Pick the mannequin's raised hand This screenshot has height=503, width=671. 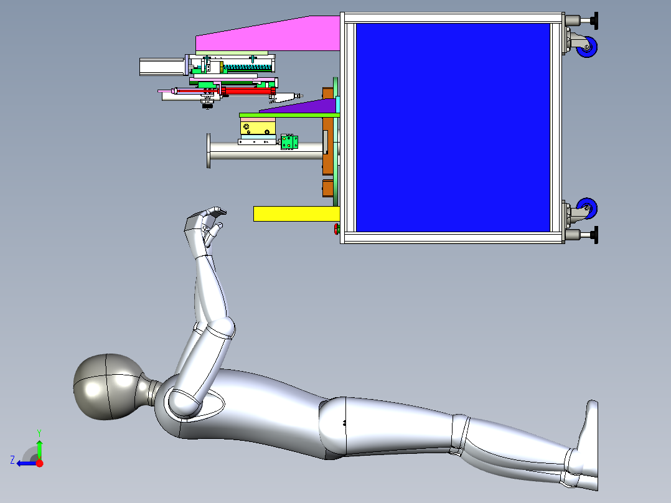click(x=206, y=231)
